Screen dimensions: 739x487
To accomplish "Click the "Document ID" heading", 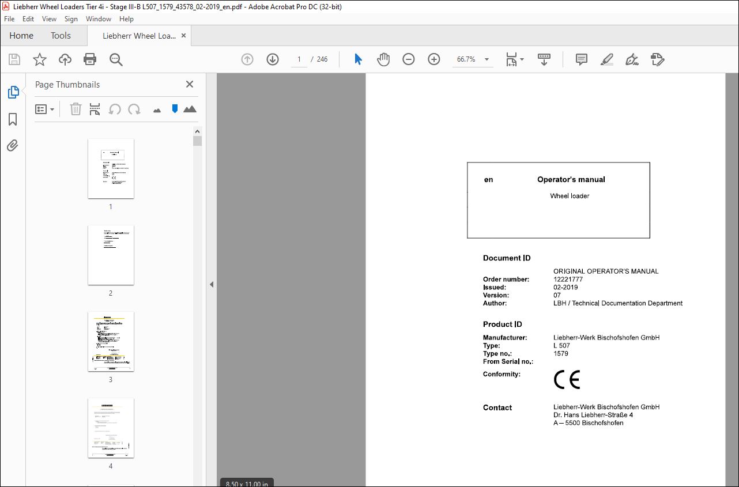I will [x=507, y=258].
